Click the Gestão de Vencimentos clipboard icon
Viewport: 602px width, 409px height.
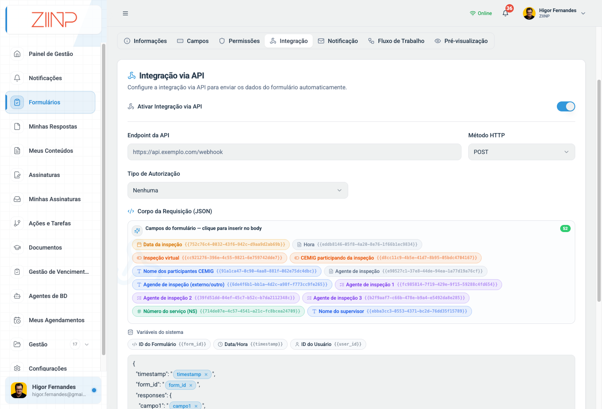click(17, 272)
